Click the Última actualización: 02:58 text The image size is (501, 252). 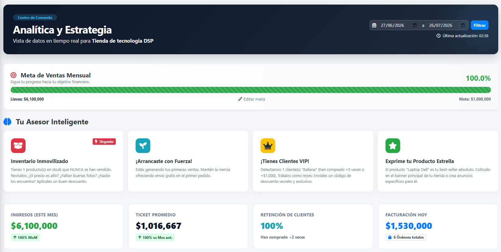click(465, 36)
